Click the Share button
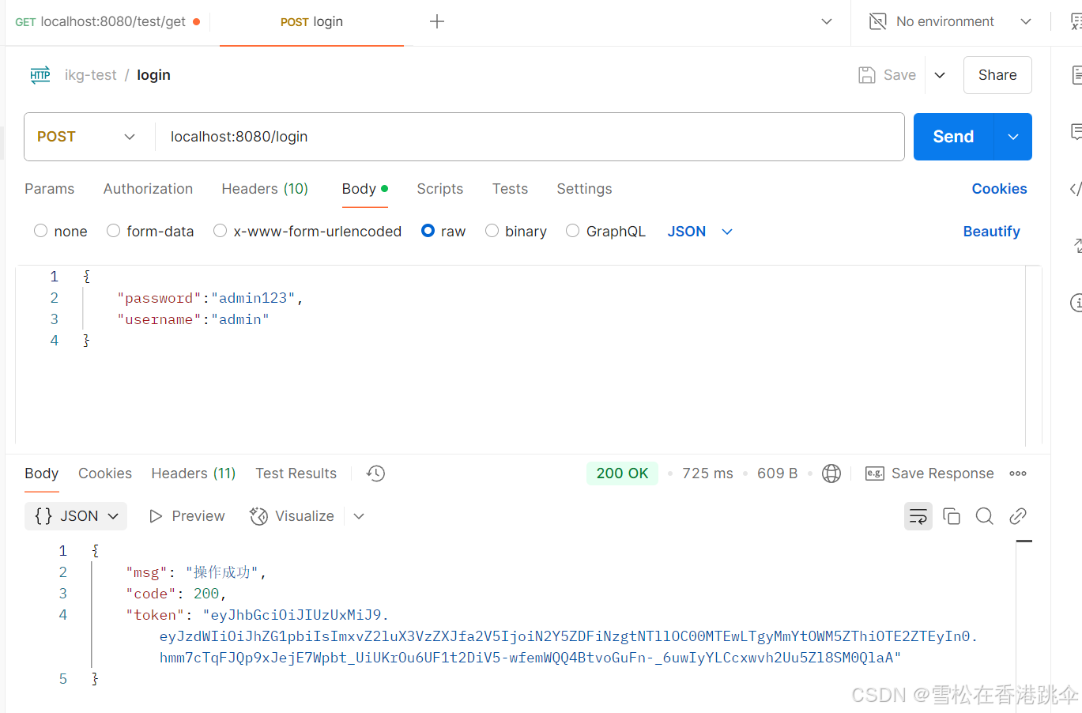 [997, 75]
